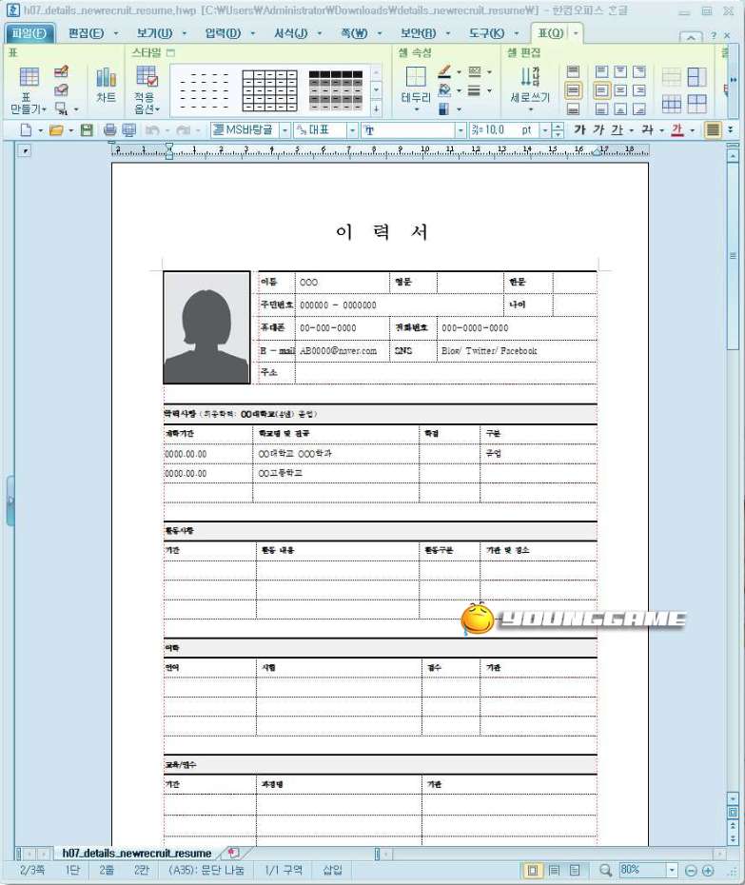745x885 pixels.
Task: Create a new document
Action: [x=26, y=130]
